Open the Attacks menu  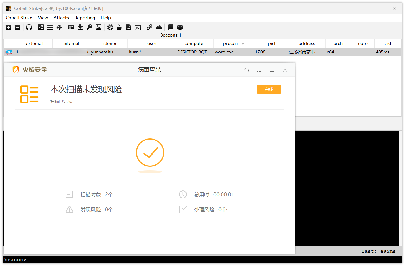(61, 18)
